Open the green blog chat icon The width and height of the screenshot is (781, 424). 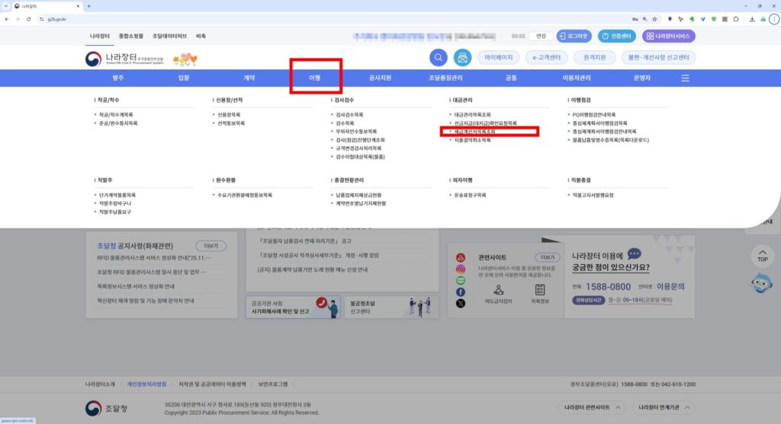(x=460, y=280)
